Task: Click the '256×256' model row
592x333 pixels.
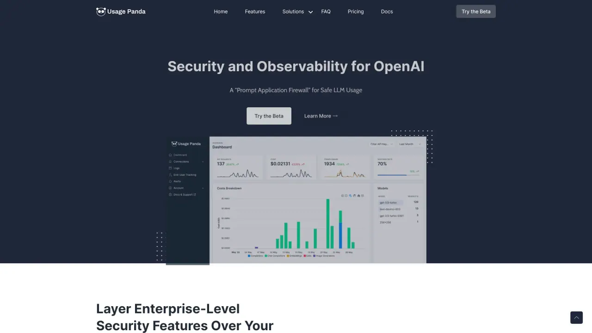Action: [398, 222]
